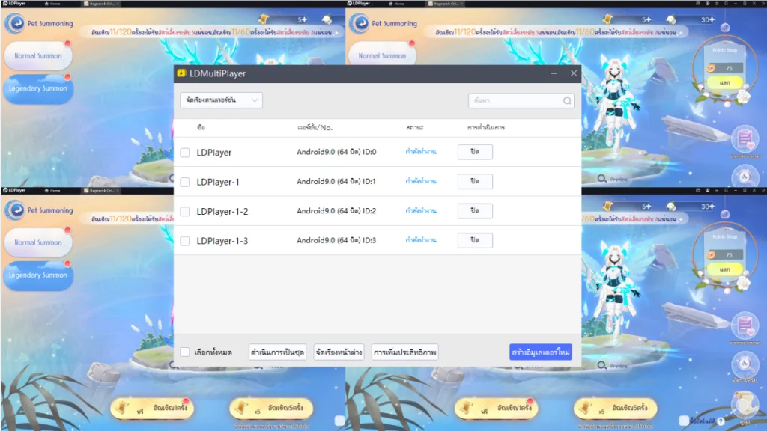Click back arrow beside Pet Summoning, top-left window

point(16,23)
